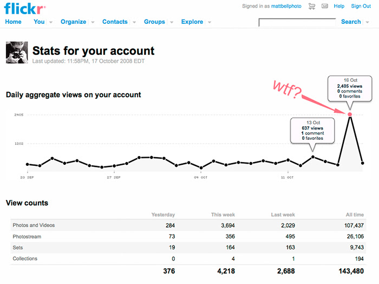Click the 107,437 all time value
This screenshot has height=284, width=379.
[354, 225]
